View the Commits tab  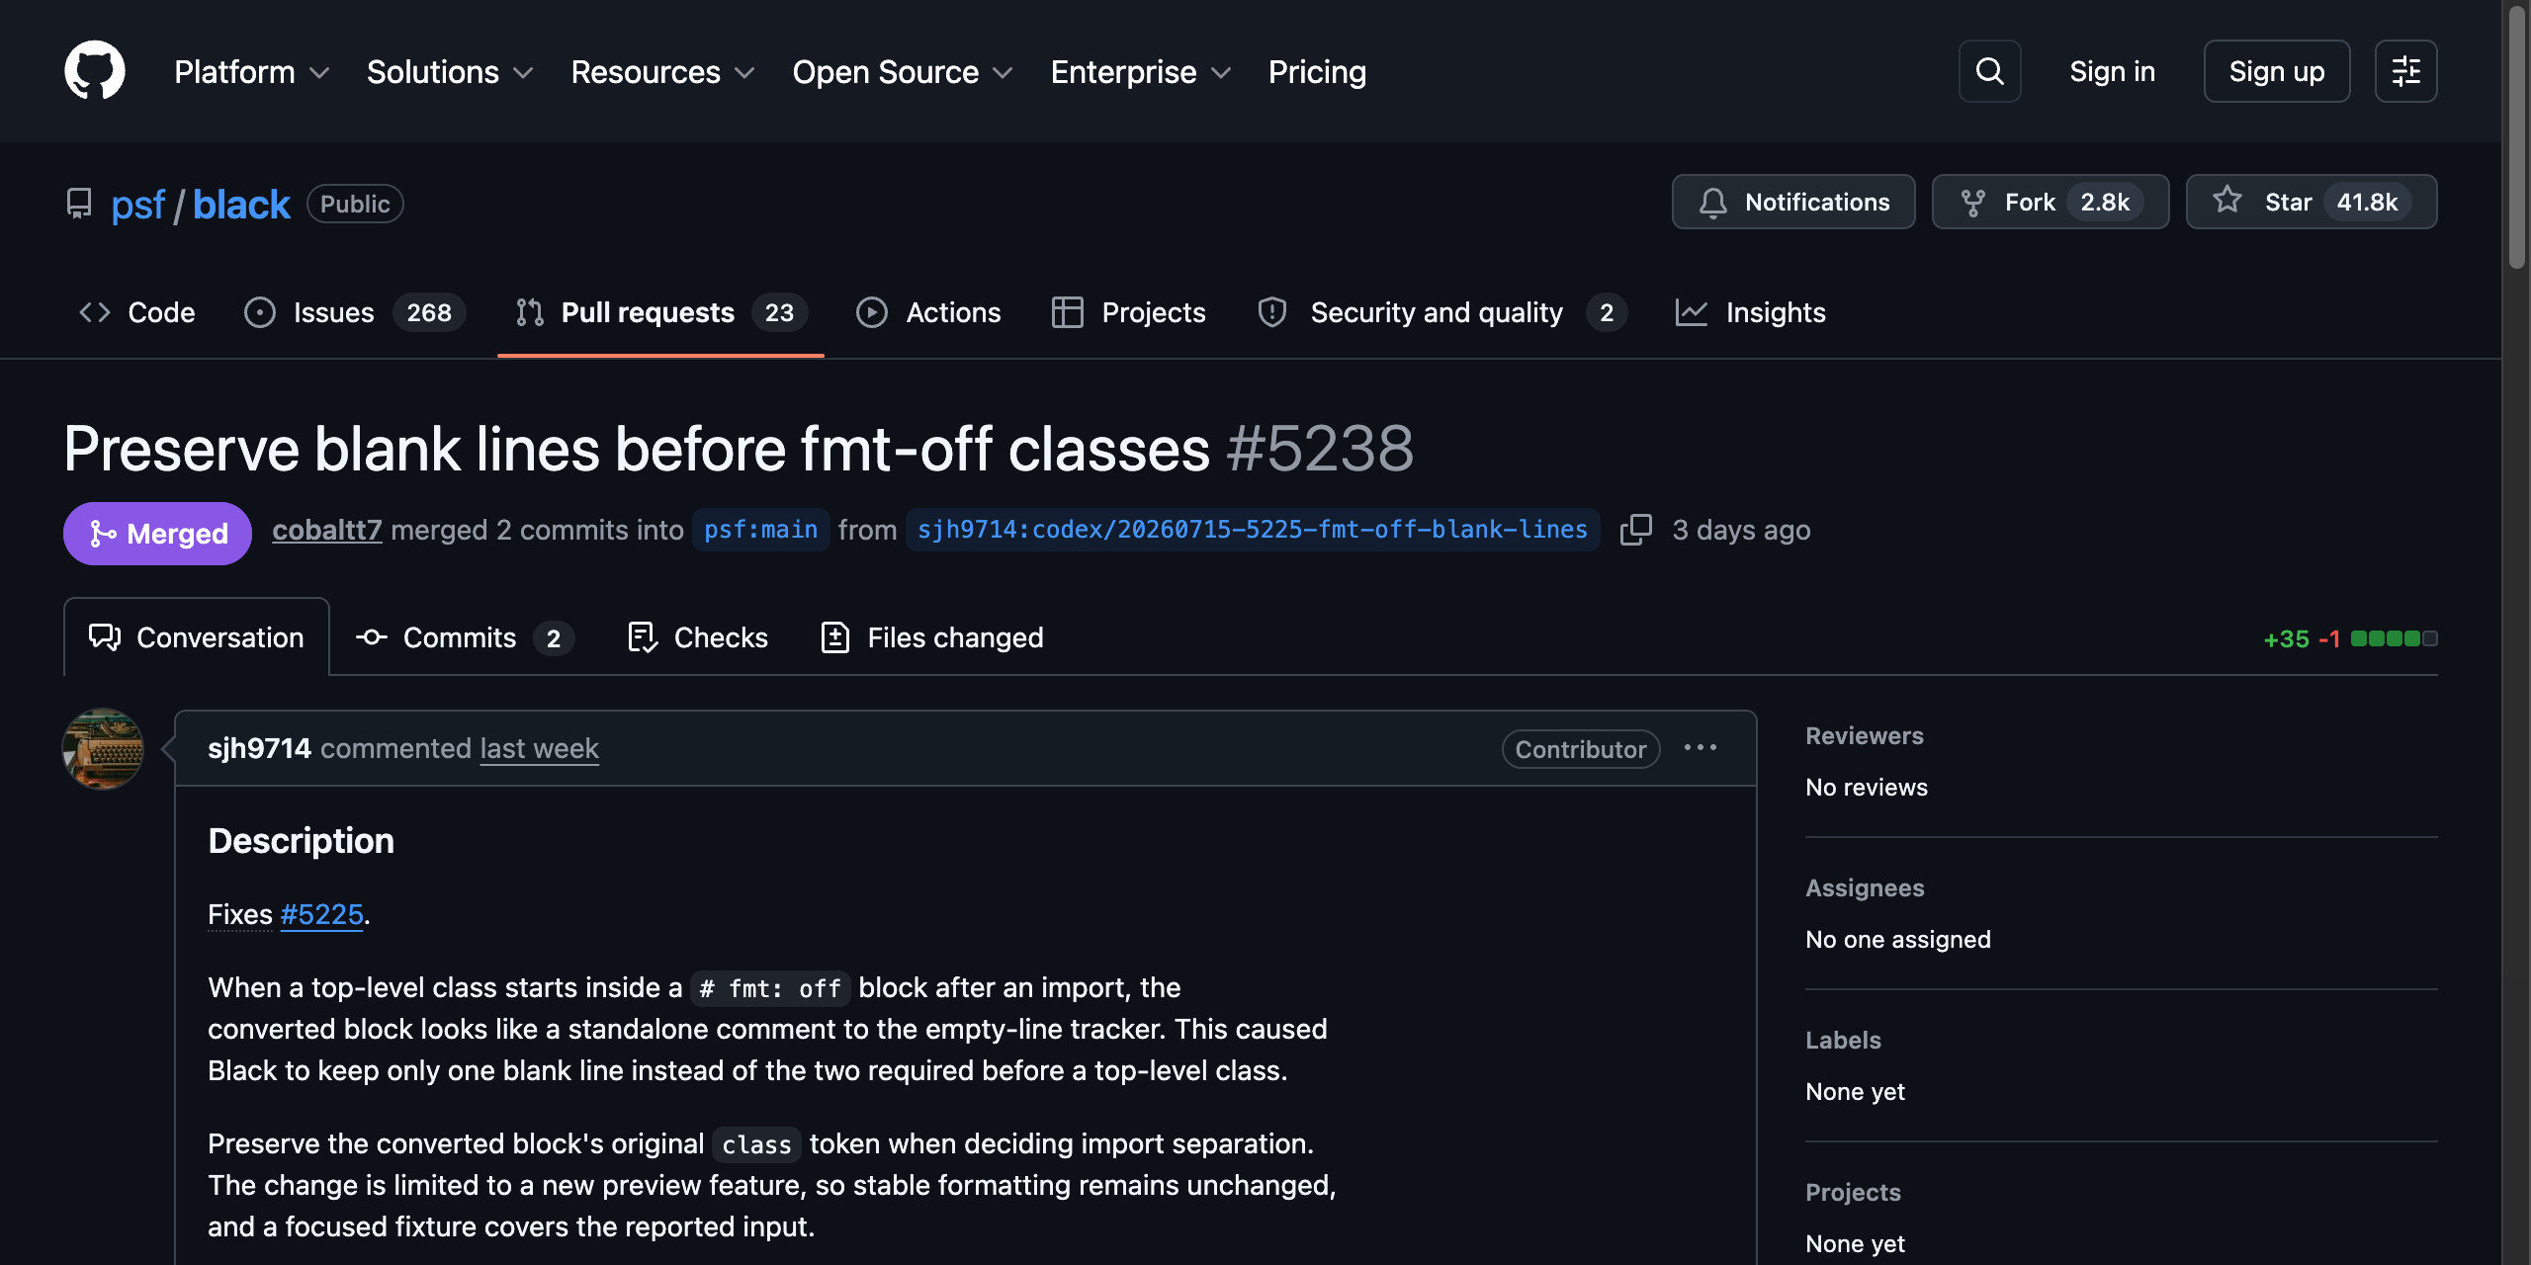pos(465,637)
